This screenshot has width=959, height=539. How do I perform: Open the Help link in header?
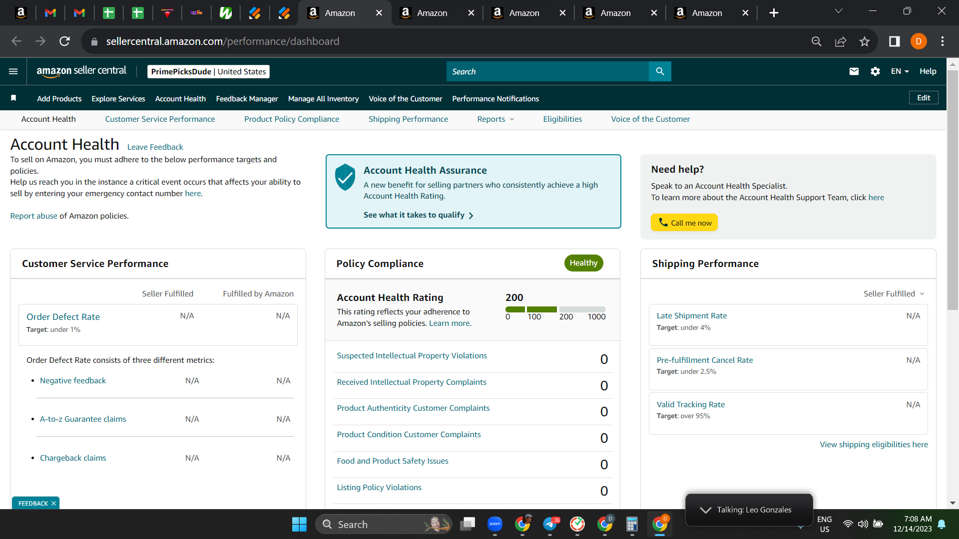click(928, 71)
